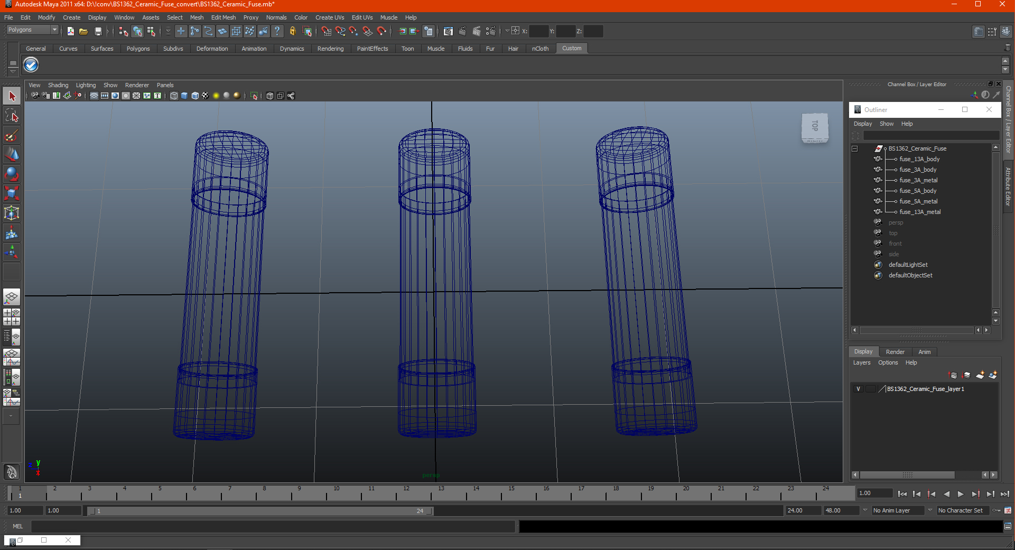Click select camera icon in viewport toolbar

[35, 96]
